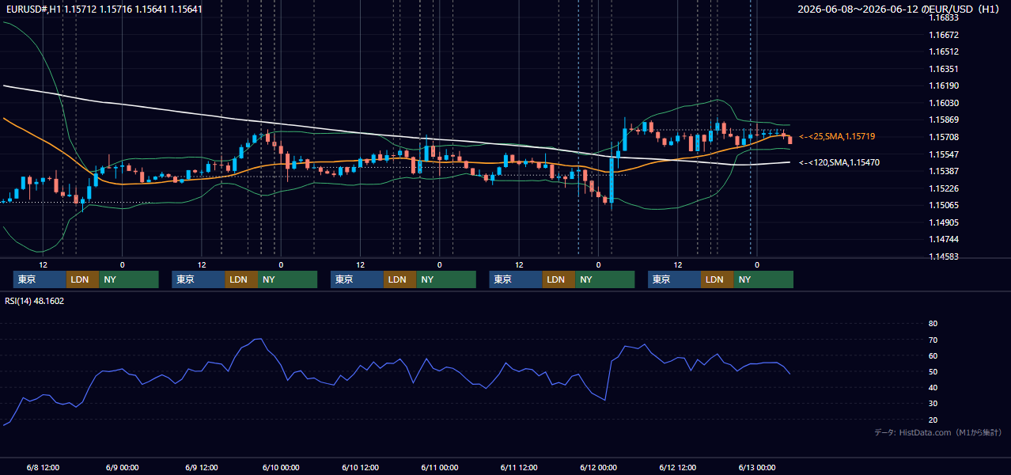Select the RSI(14) 48.1602 indicator label
This screenshot has height=475, width=1011.
point(35,301)
